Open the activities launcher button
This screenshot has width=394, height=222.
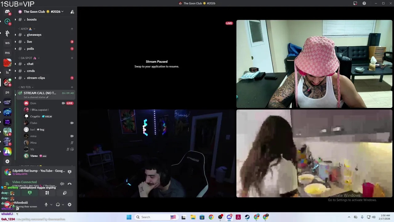tap(47, 193)
